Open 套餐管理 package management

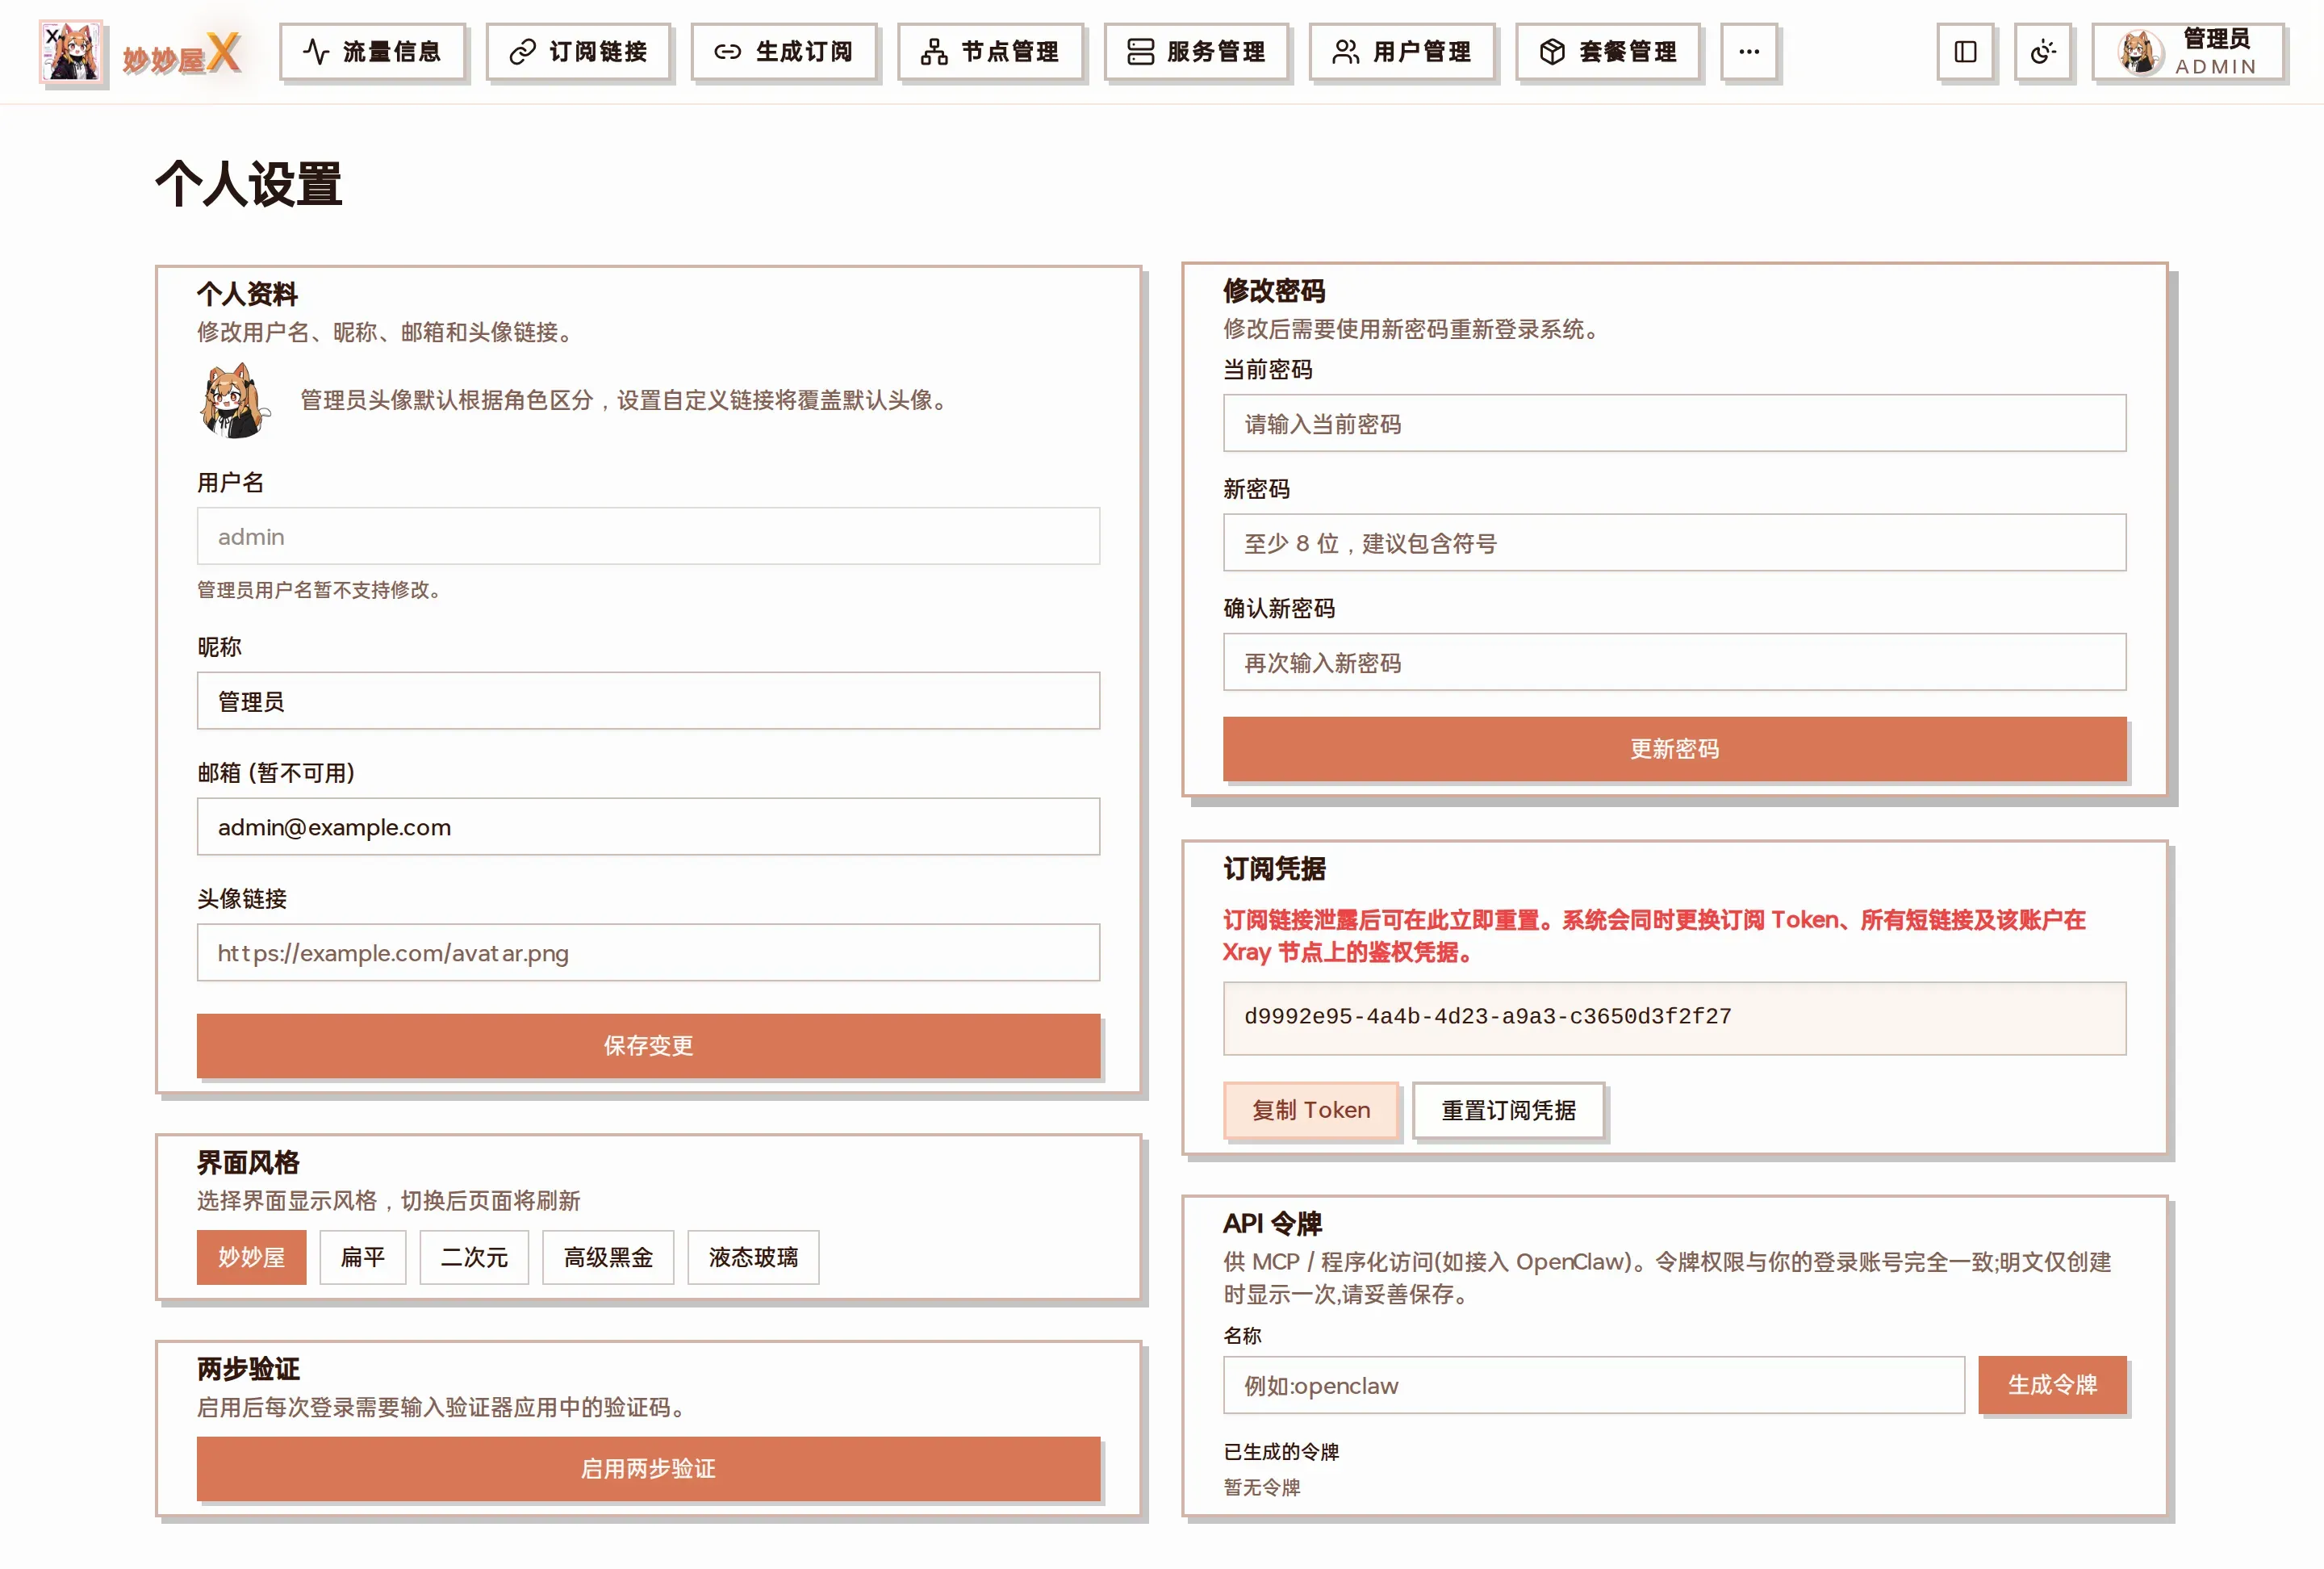pyautogui.click(x=1608, y=51)
